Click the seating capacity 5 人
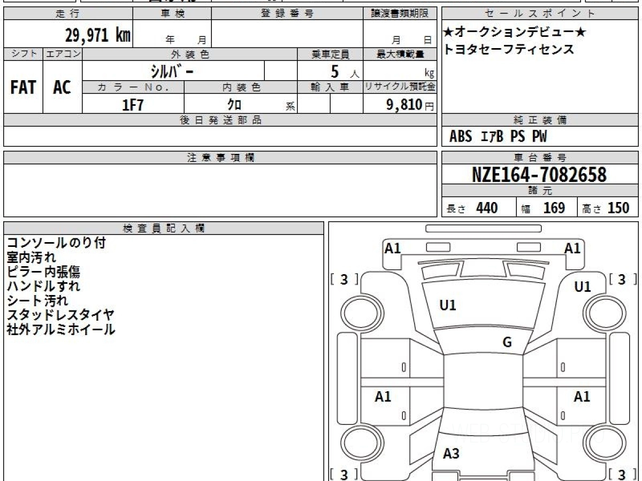The height and width of the screenshot is (481, 642). (344, 72)
